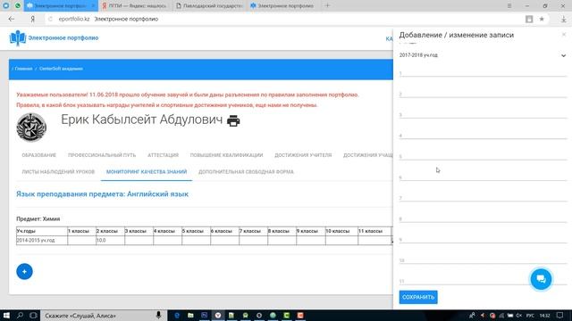
Task: Click the reader mode icon in address bar
Action: pyautogui.click(x=529, y=19)
